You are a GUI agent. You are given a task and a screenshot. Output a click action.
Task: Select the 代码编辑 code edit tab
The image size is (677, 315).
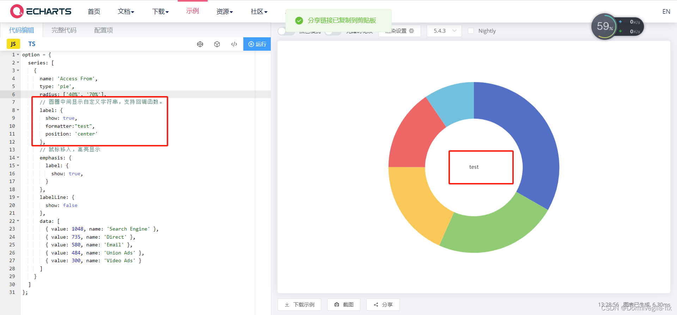click(22, 30)
